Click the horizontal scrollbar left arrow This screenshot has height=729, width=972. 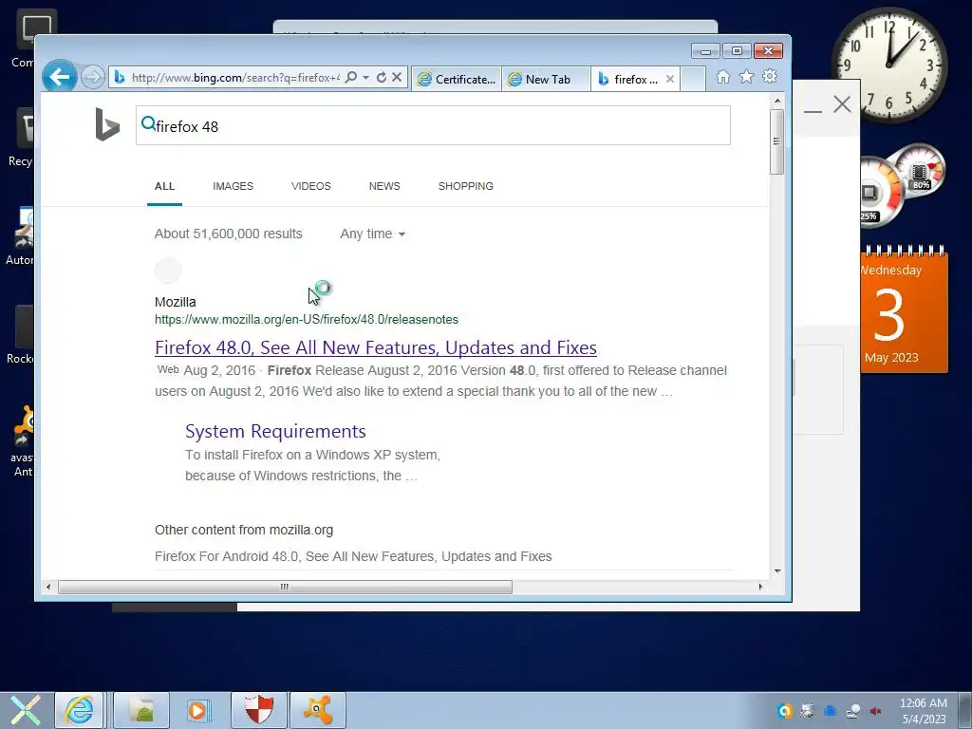point(48,587)
